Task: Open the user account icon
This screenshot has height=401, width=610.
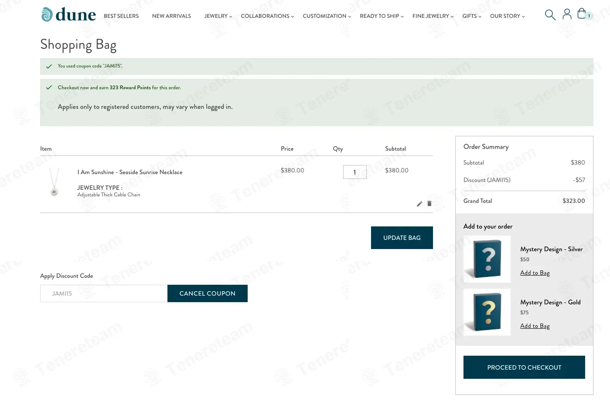Action: 567,14
